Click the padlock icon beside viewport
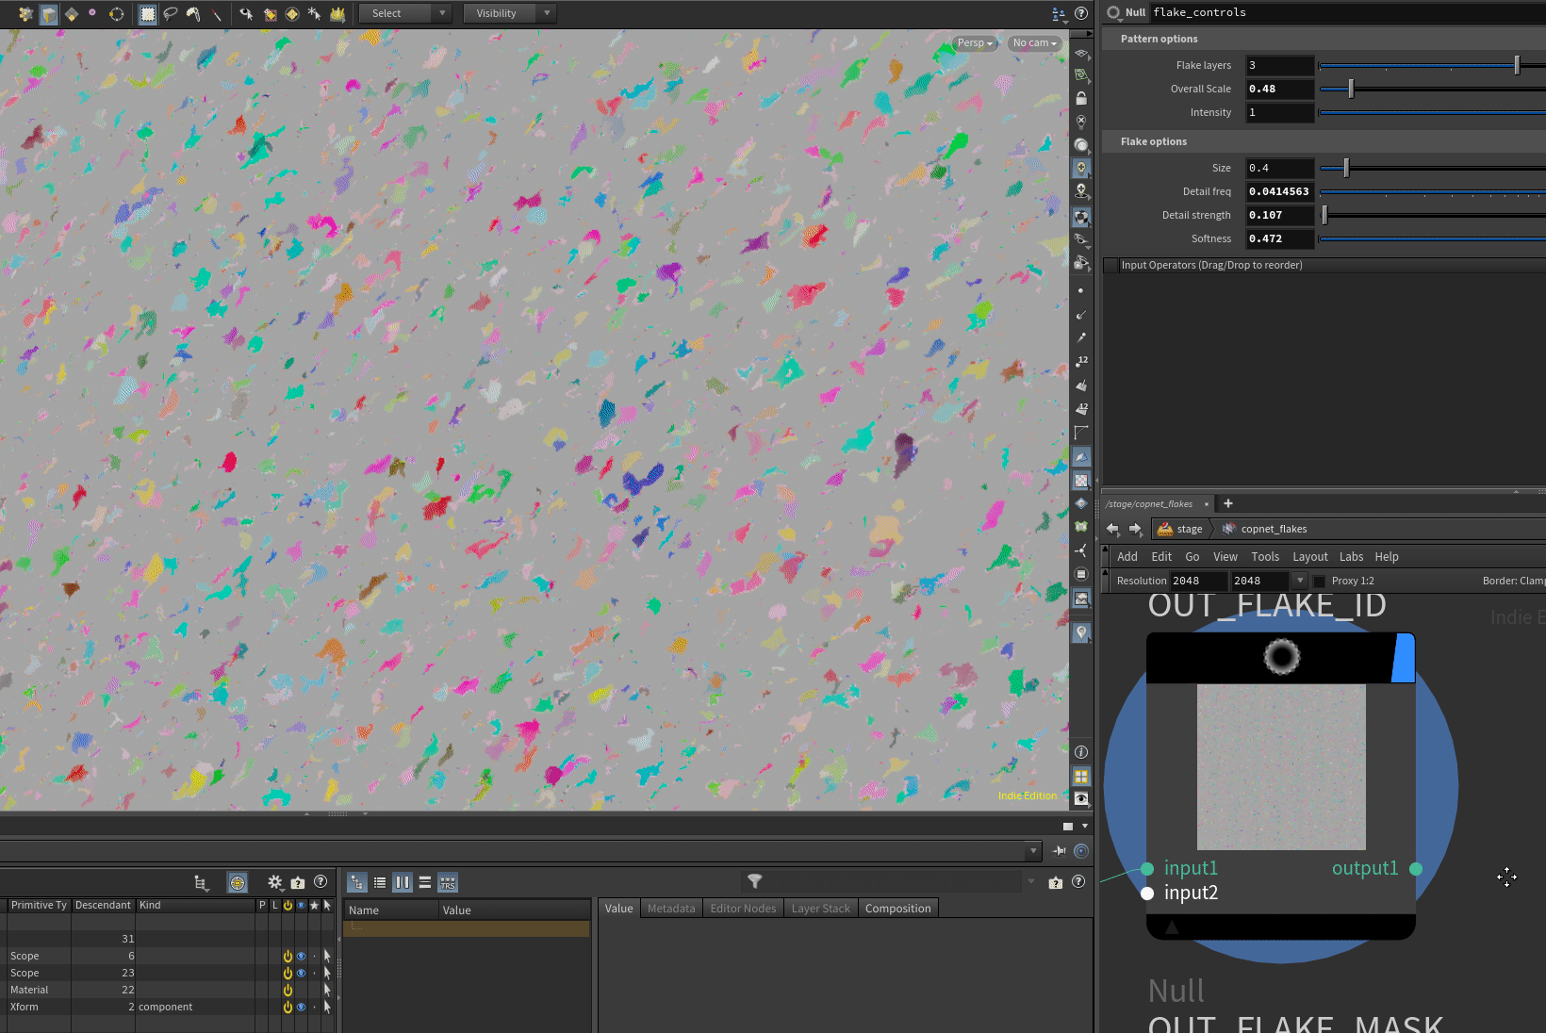 coord(1081,98)
